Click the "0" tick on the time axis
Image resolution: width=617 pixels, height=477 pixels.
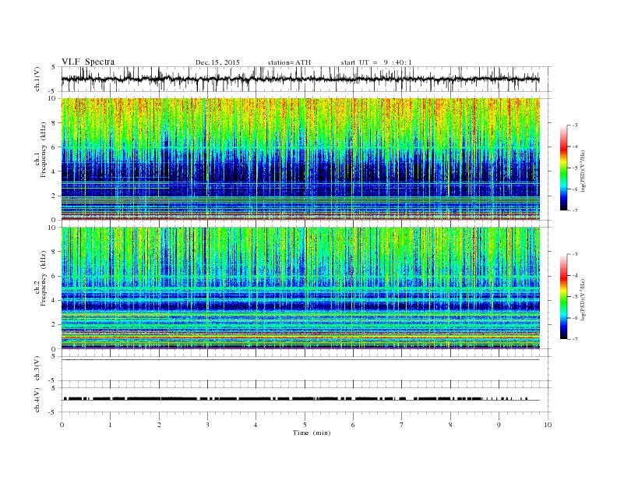click(62, 425)
